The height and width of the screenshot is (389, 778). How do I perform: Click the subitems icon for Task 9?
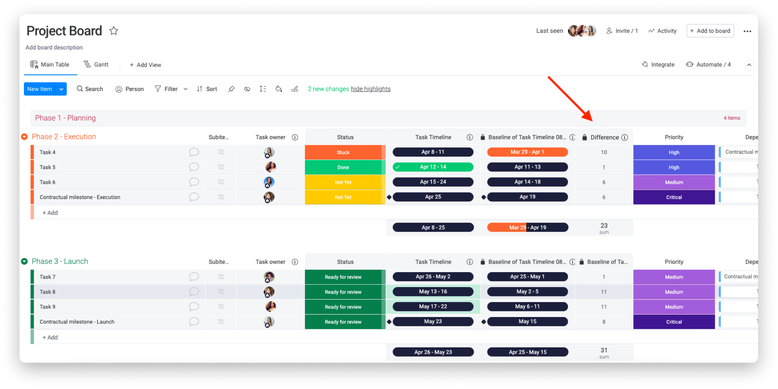coord(221,307)
